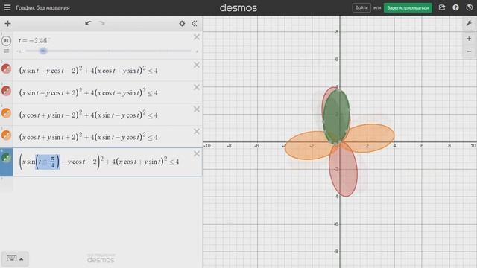The image size is (477, 268).
Task: Collapse the expression panel with double chevron
Action: pos(195,23)
